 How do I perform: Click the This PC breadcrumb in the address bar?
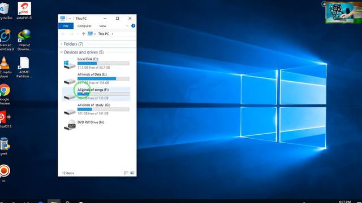104,34
